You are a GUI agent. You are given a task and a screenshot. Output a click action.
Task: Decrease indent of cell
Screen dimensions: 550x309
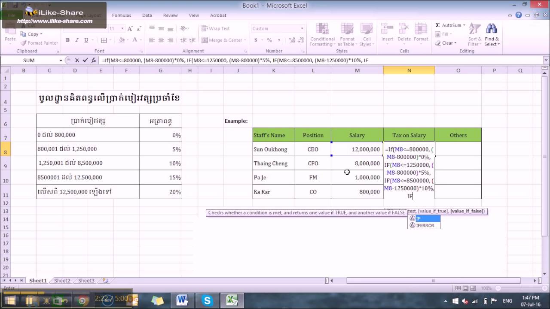183,40
